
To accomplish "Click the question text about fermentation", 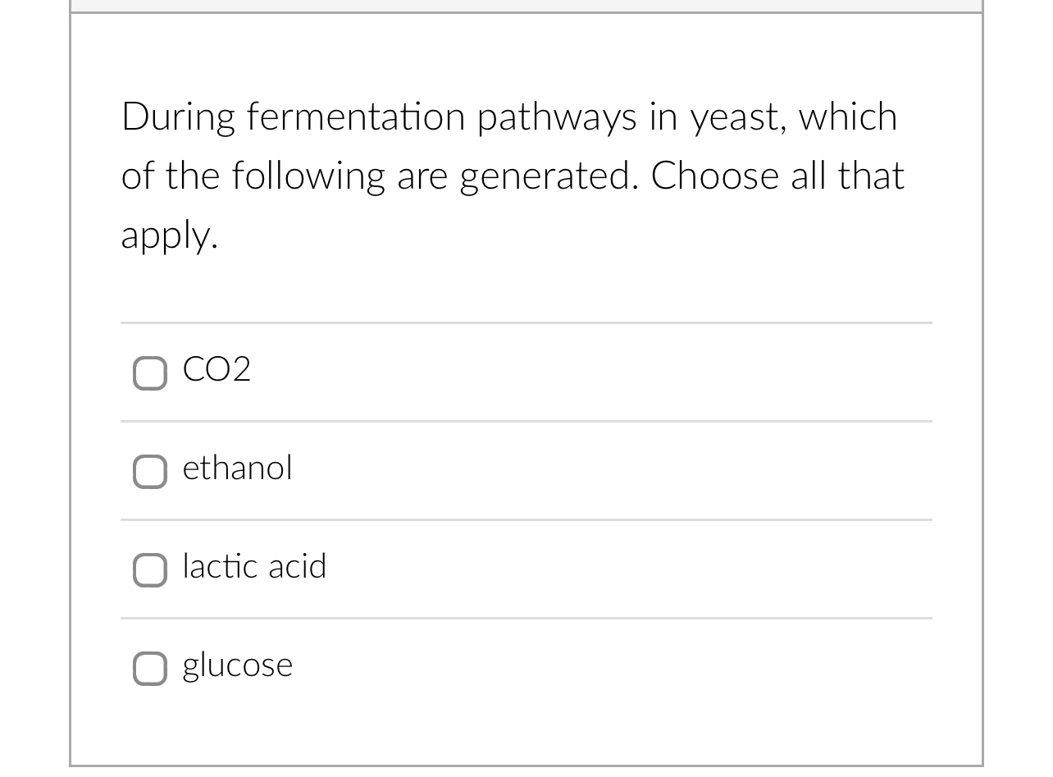I will click(512, 175).
